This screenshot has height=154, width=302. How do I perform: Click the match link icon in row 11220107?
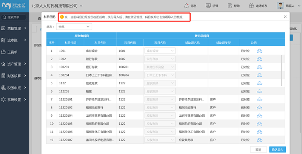pyautogui.click(x=259, y=140)
